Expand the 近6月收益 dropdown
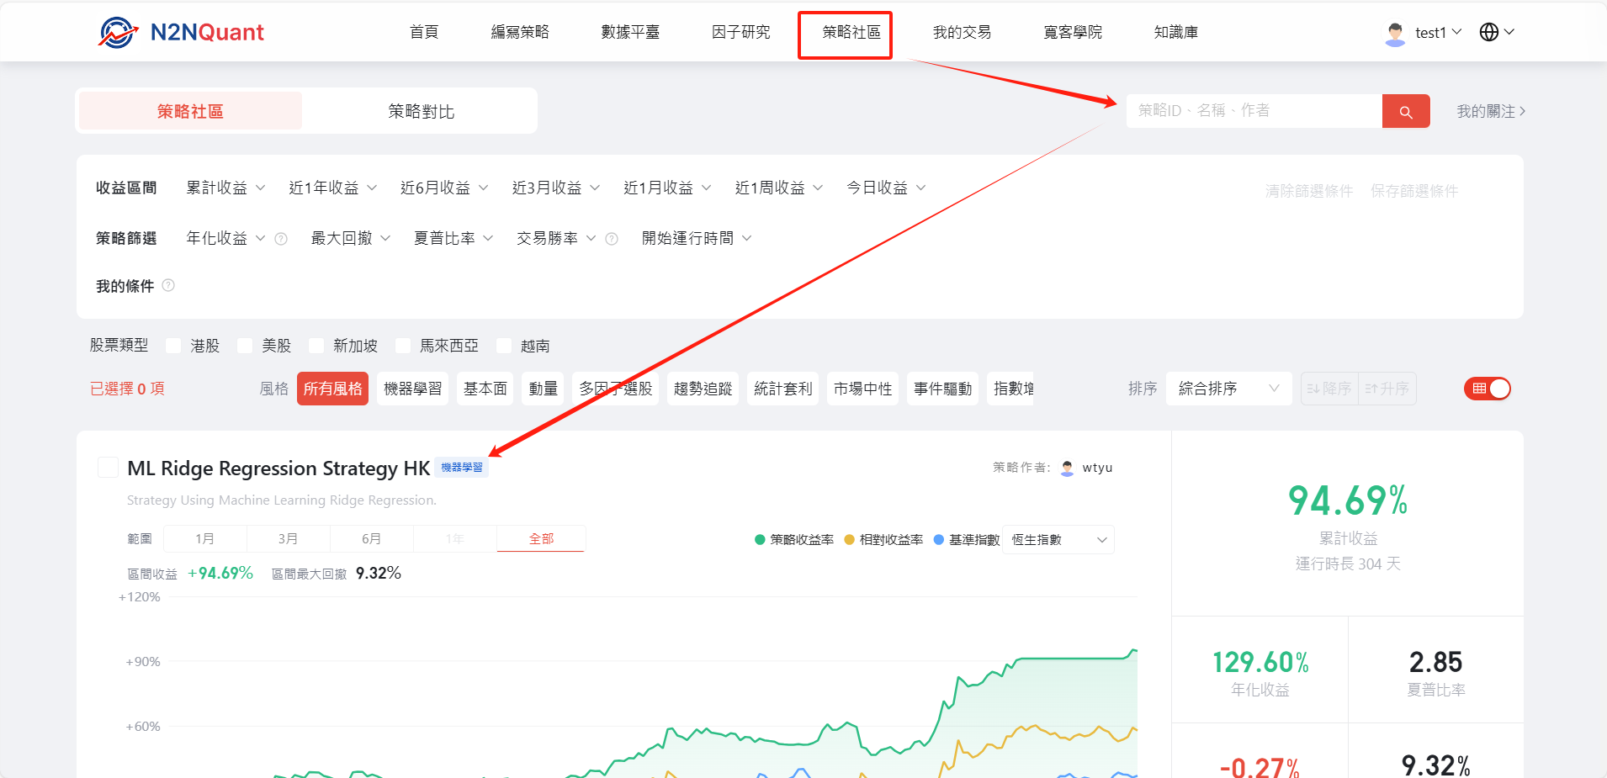 pos(444,188)
